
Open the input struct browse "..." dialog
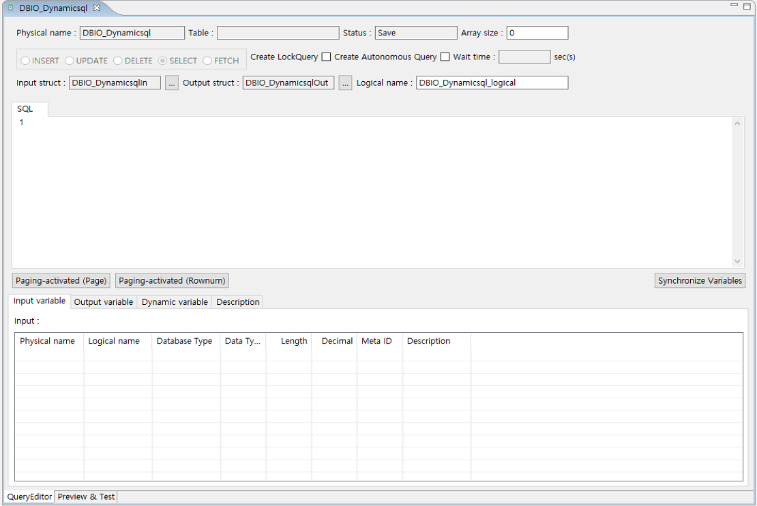[171, 83]
